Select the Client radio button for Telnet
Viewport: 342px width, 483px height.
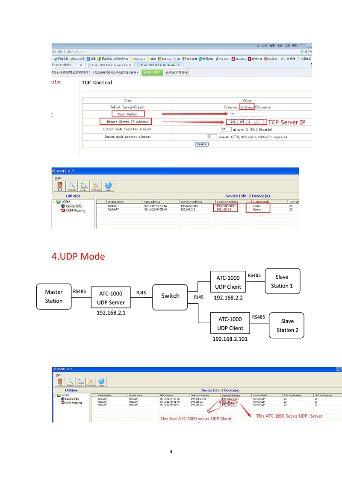click(242, 107)
